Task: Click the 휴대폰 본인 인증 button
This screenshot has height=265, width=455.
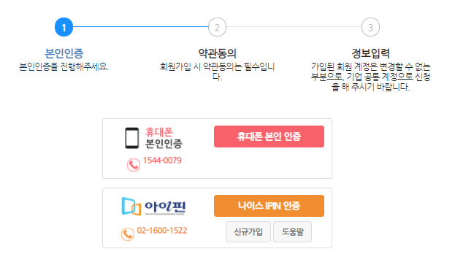Action: click(269, 137)
